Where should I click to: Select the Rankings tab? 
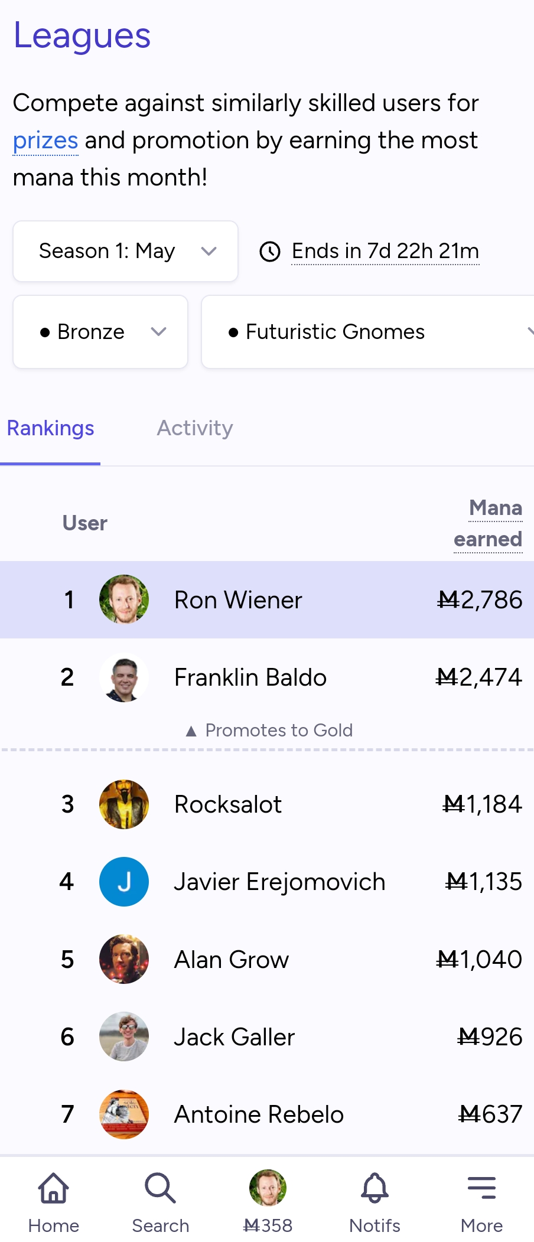50,428
